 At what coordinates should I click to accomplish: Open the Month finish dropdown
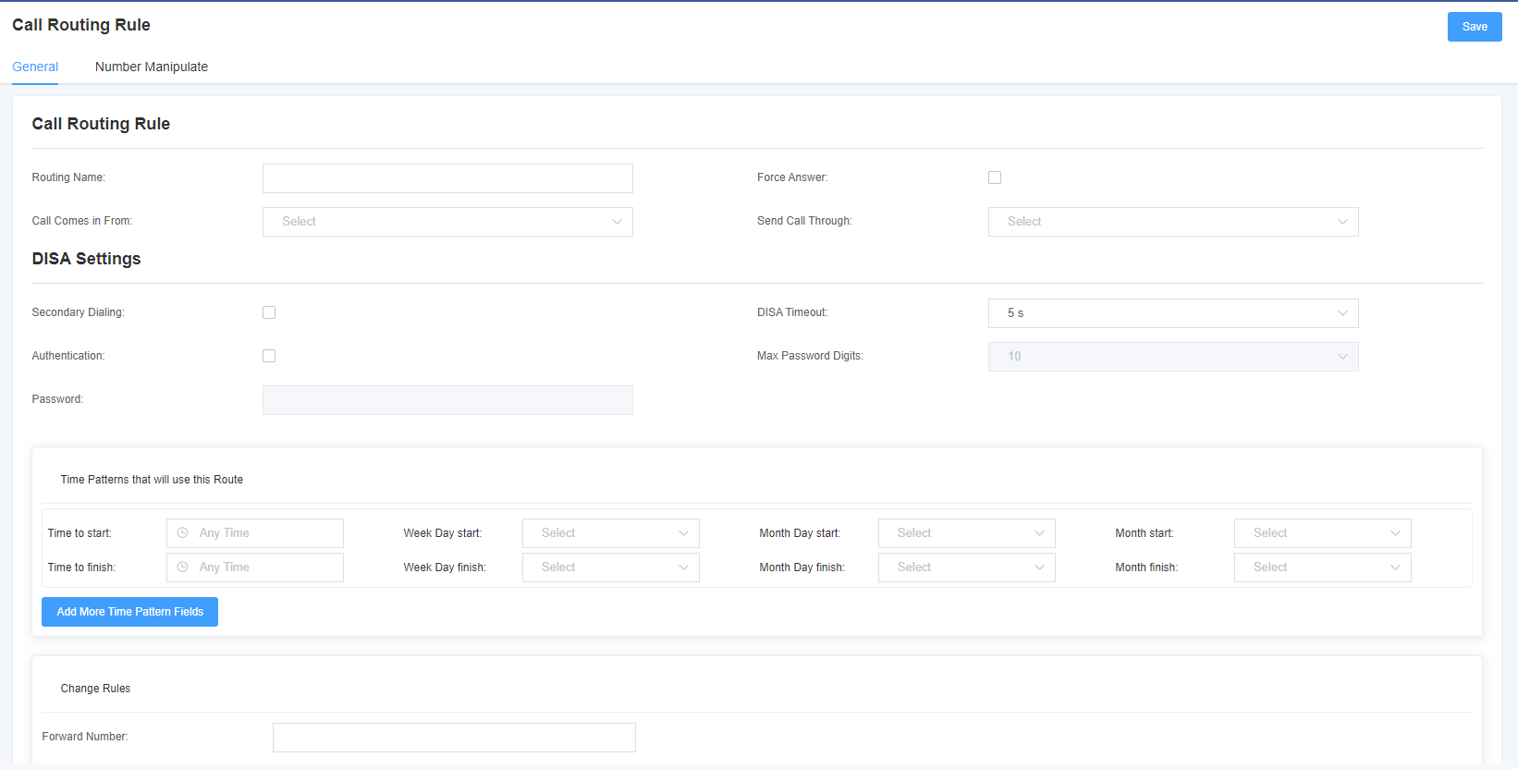[x=1323, y=568]
